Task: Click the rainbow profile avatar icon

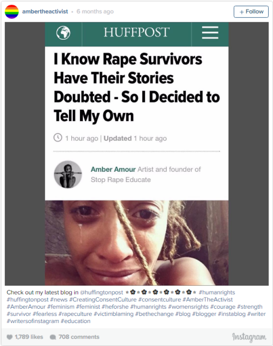Action: point(12,12)
